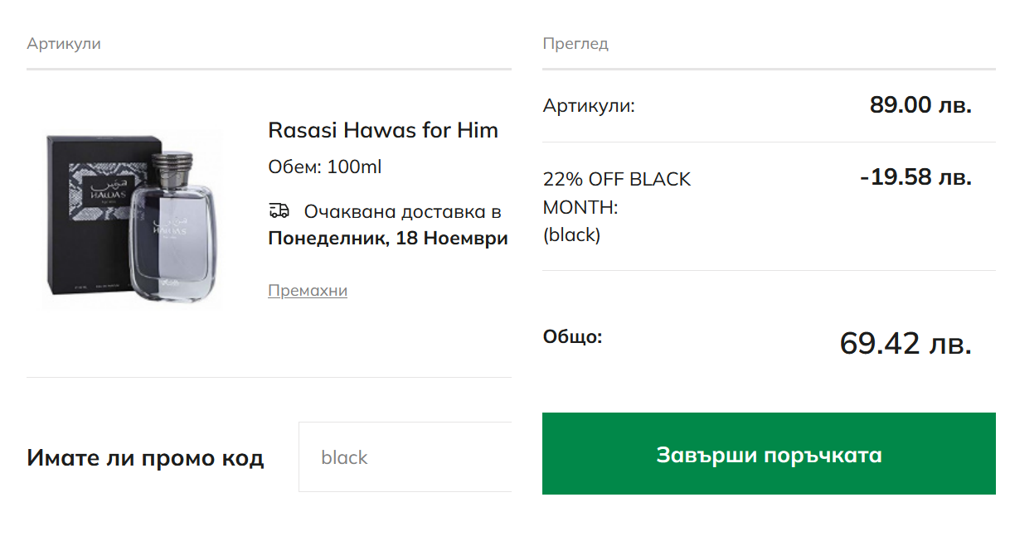This screenshot has height=536, width=1010.
Task: Click the Премахни remove link
Action: click(308, 291)
